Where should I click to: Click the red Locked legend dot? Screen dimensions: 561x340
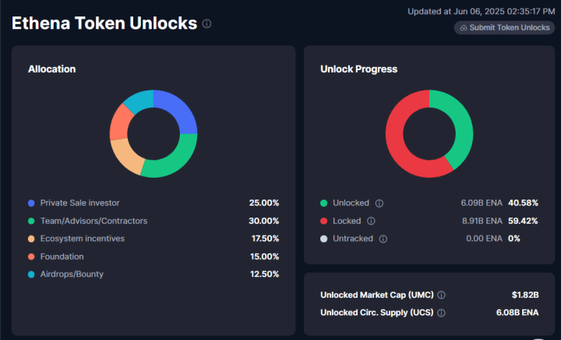click(x=323, y=221)
